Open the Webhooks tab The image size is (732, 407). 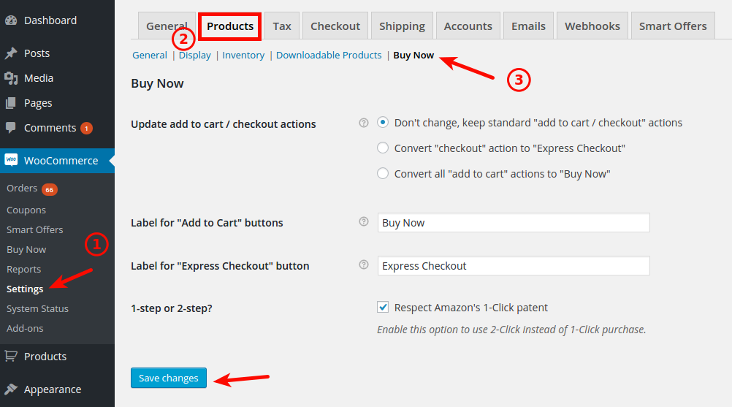[x=592, y=26]
